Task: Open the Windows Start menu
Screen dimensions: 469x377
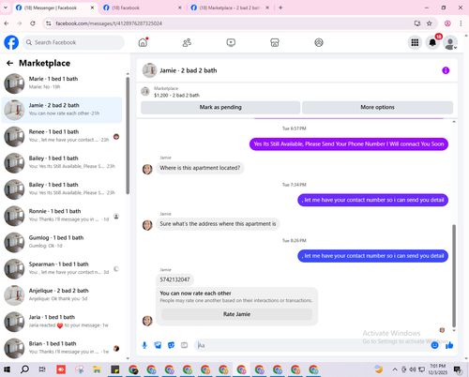Action: point(7,369)
